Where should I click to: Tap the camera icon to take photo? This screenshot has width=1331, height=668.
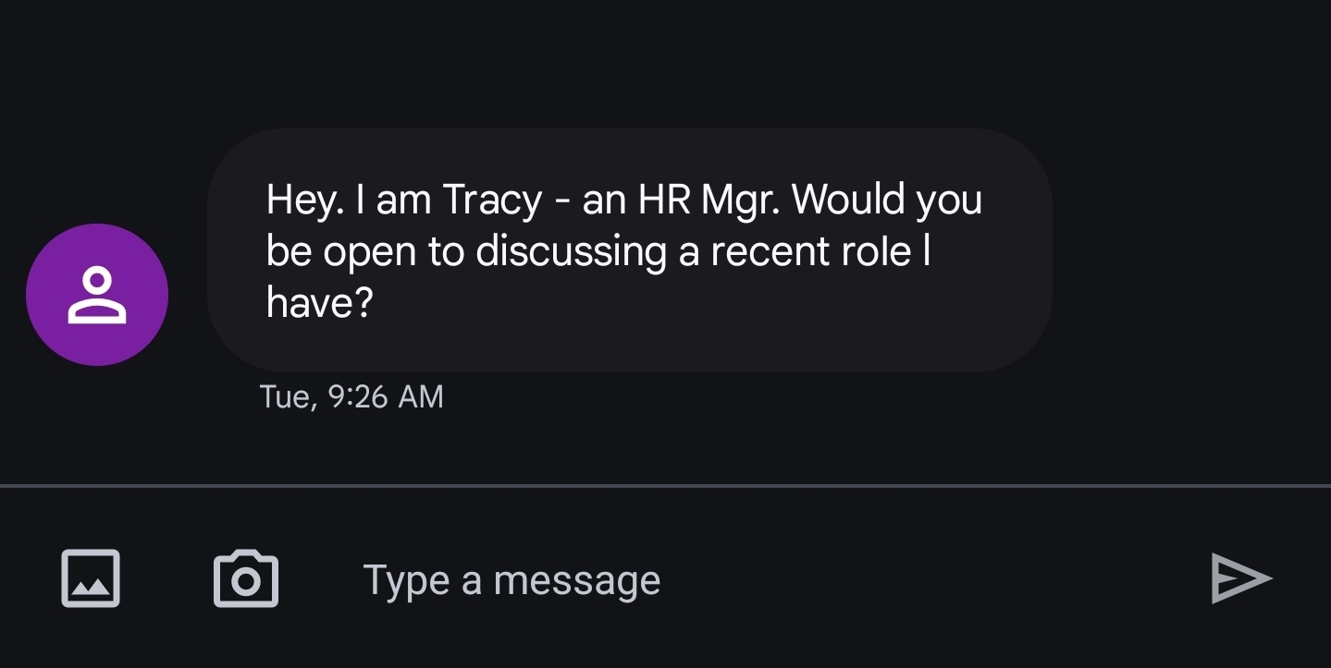[x=246, y=578]
